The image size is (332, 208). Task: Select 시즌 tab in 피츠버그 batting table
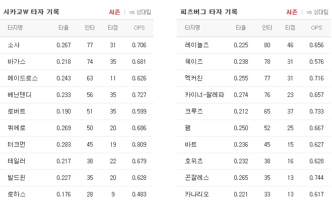(x=292, y=12)
